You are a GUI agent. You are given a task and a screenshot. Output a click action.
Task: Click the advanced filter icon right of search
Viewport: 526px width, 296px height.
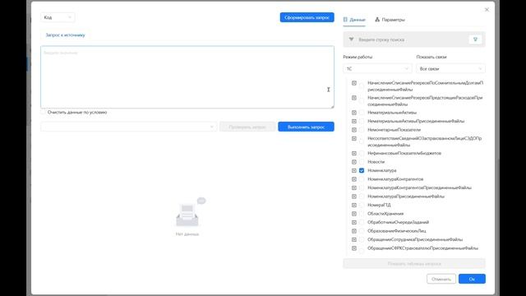475,39
